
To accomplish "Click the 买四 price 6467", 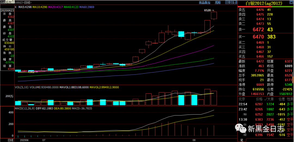I will click(261, 52).
